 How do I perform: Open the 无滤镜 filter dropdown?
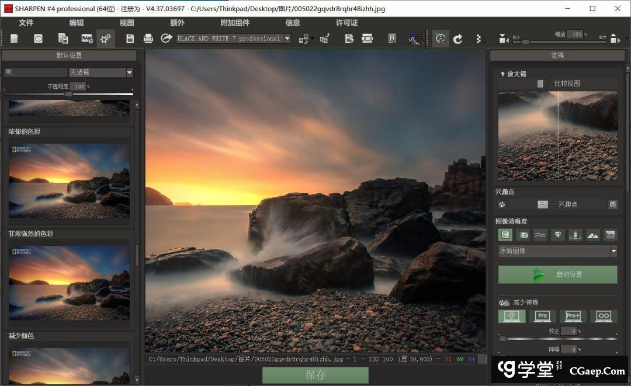point(129,72)
